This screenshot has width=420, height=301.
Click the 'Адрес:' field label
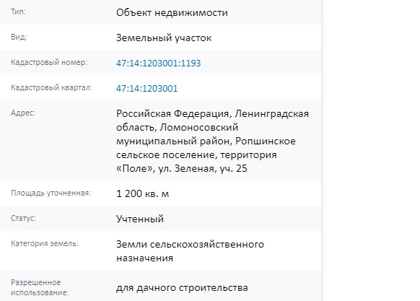point(23,113)
